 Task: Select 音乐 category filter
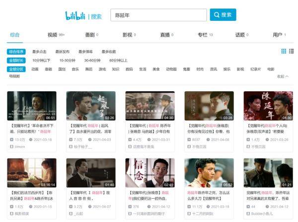tap(75, 69)
